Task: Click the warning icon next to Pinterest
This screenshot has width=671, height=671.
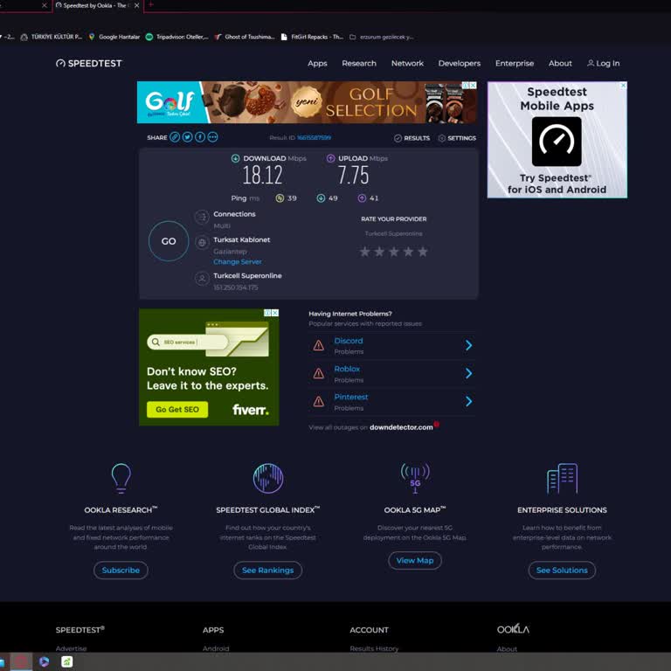Action: tap(319, 401)
